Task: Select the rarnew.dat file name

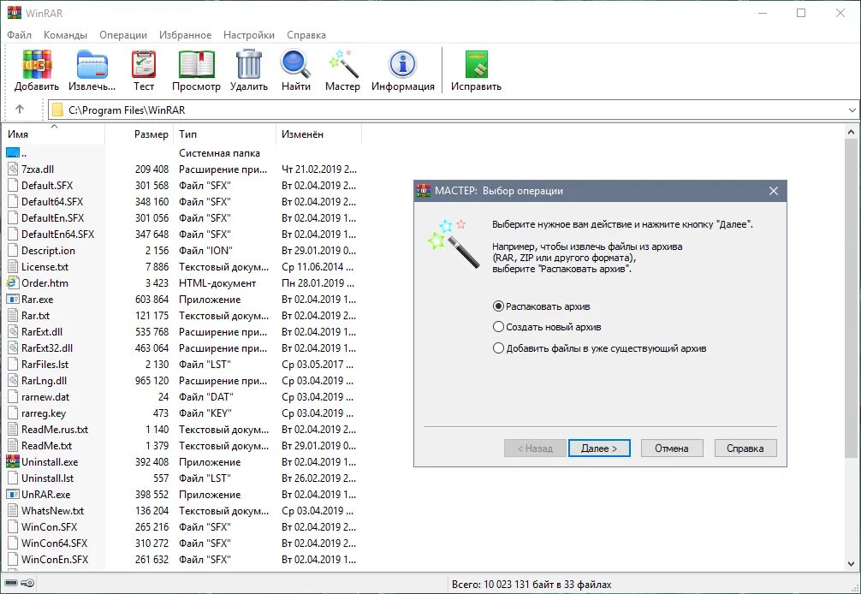Action: coord(45,397)
